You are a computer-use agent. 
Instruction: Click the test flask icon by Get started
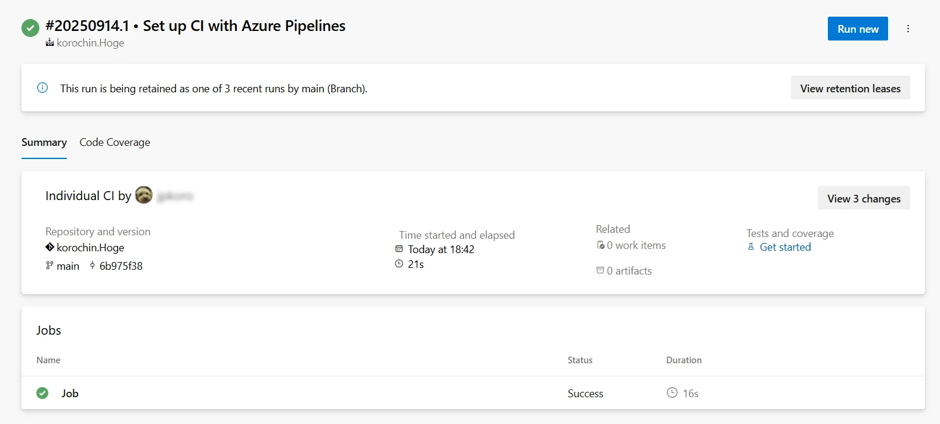(x=751, y=247)
